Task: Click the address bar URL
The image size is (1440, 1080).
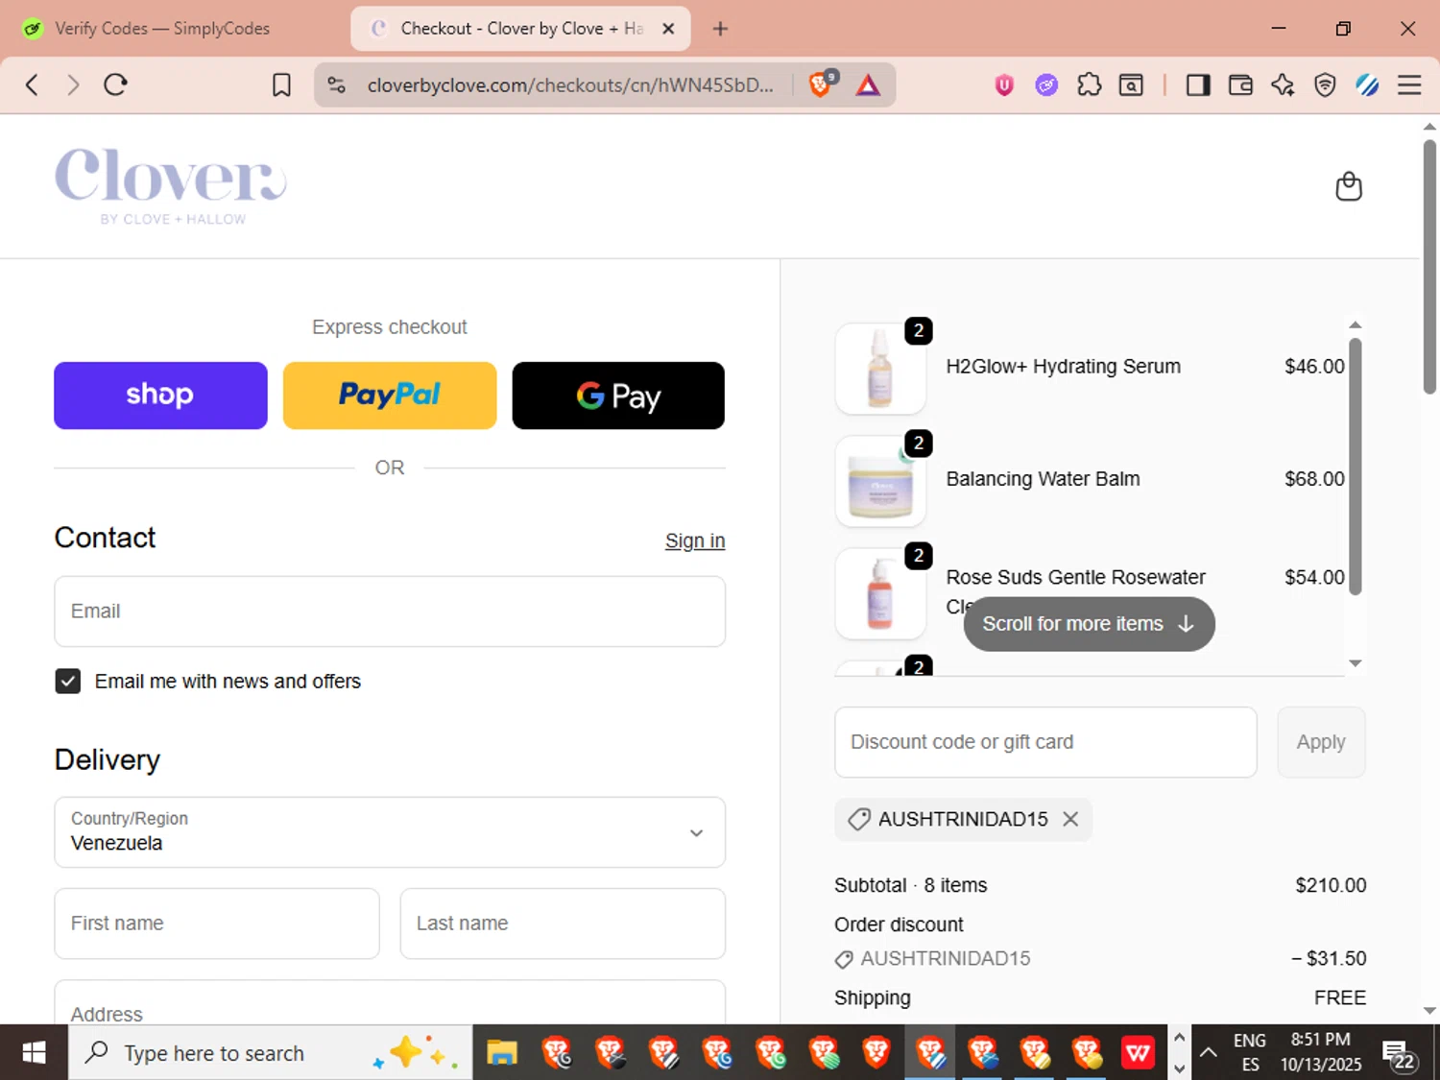Action: [570, 85]
